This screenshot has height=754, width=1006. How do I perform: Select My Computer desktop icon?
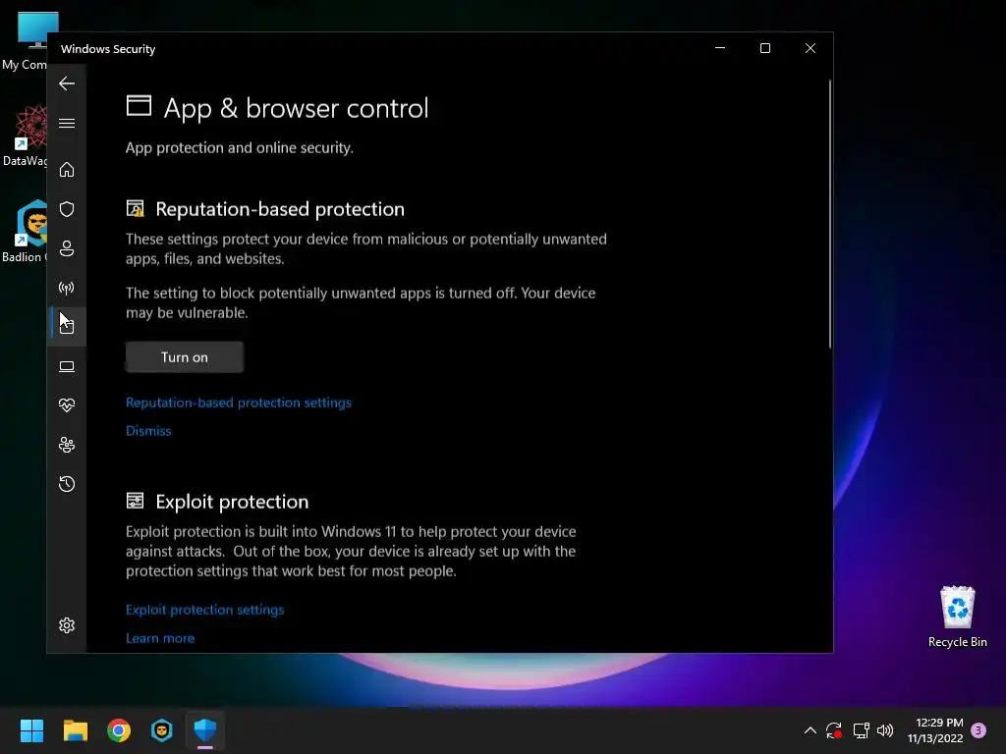point(26,41)
